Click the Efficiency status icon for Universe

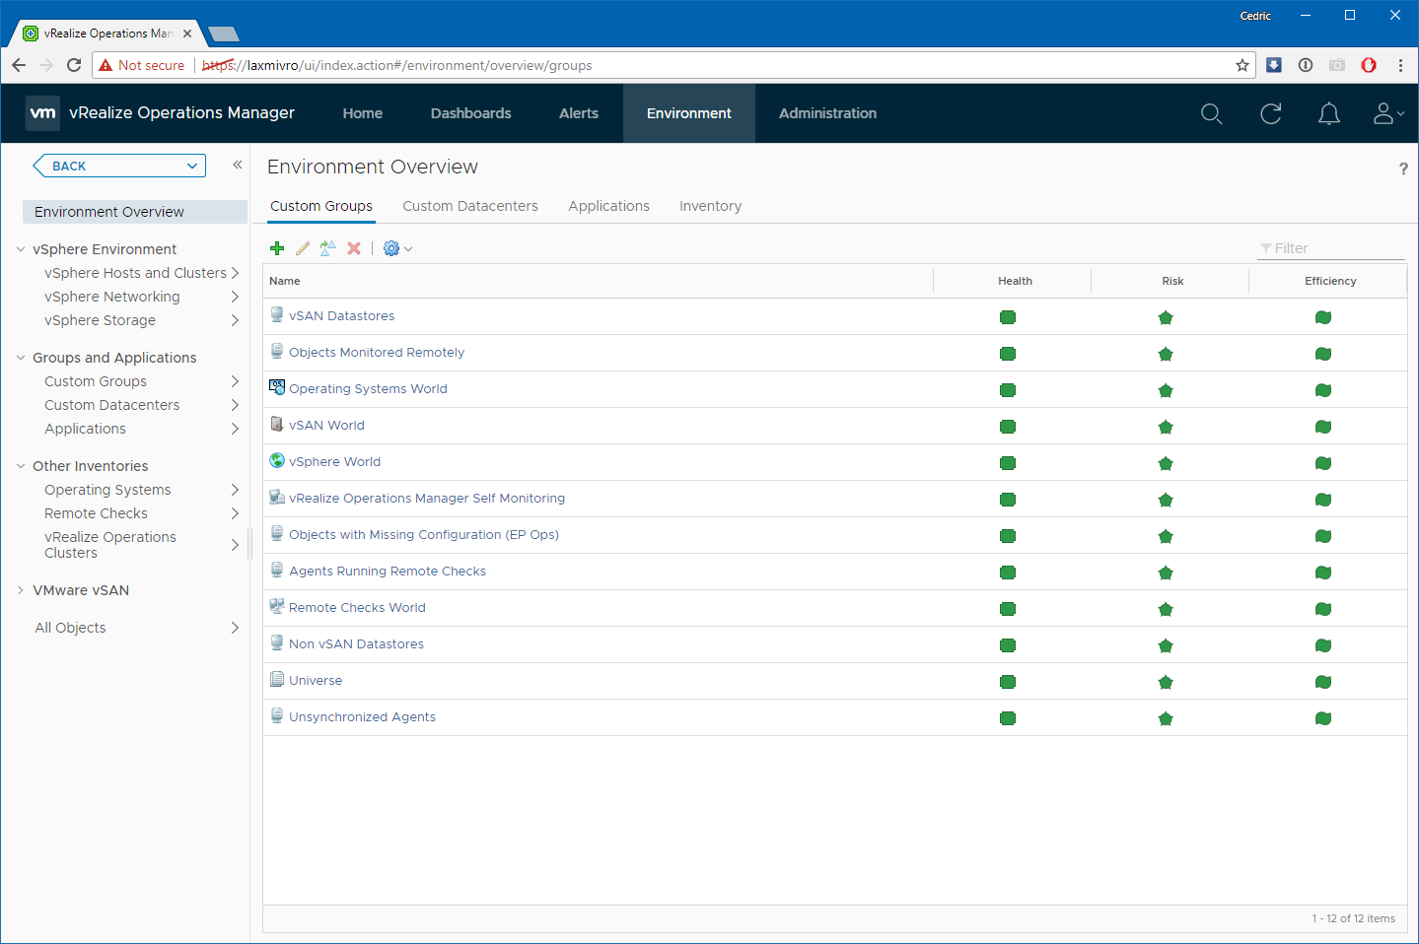[1323, 682]
